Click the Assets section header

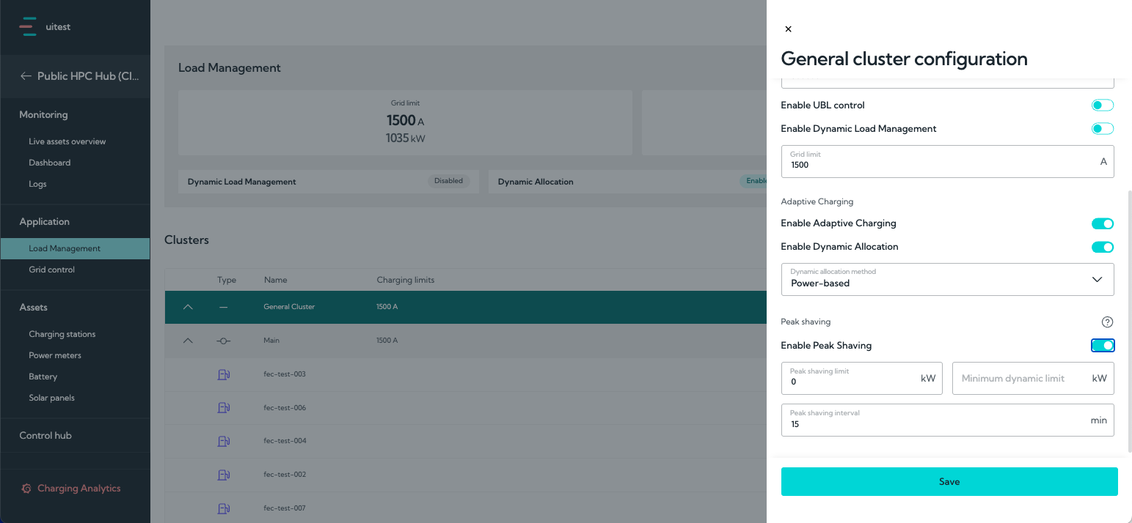(34, 307)
